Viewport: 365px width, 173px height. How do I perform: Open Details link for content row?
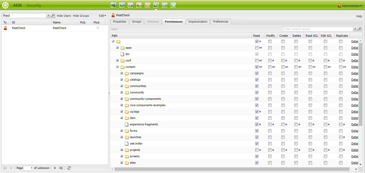[355, 67]
